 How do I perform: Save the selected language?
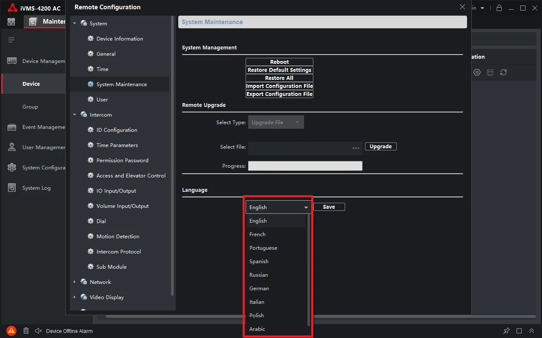tap(329, 207)
